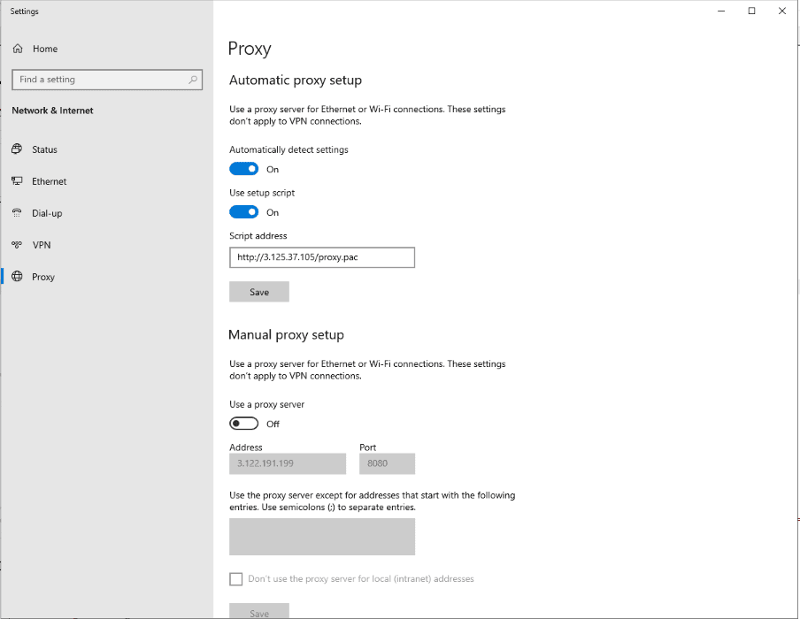
Task: Open Status via its globe icon
Action: tap(17, 149)
